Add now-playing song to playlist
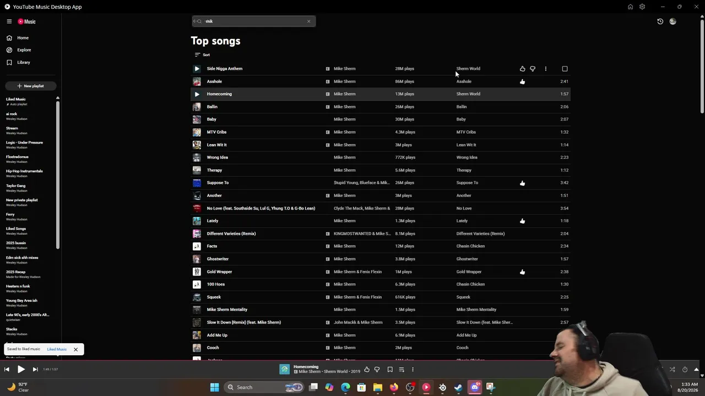The width and height of the screenshot is (705, 396). point(402,370)
